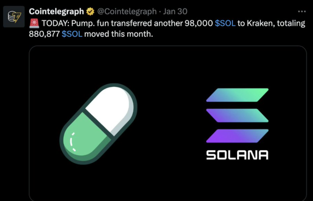
Task: Open the $SOL cashtag after 98,000
Action: pos(225,24)
